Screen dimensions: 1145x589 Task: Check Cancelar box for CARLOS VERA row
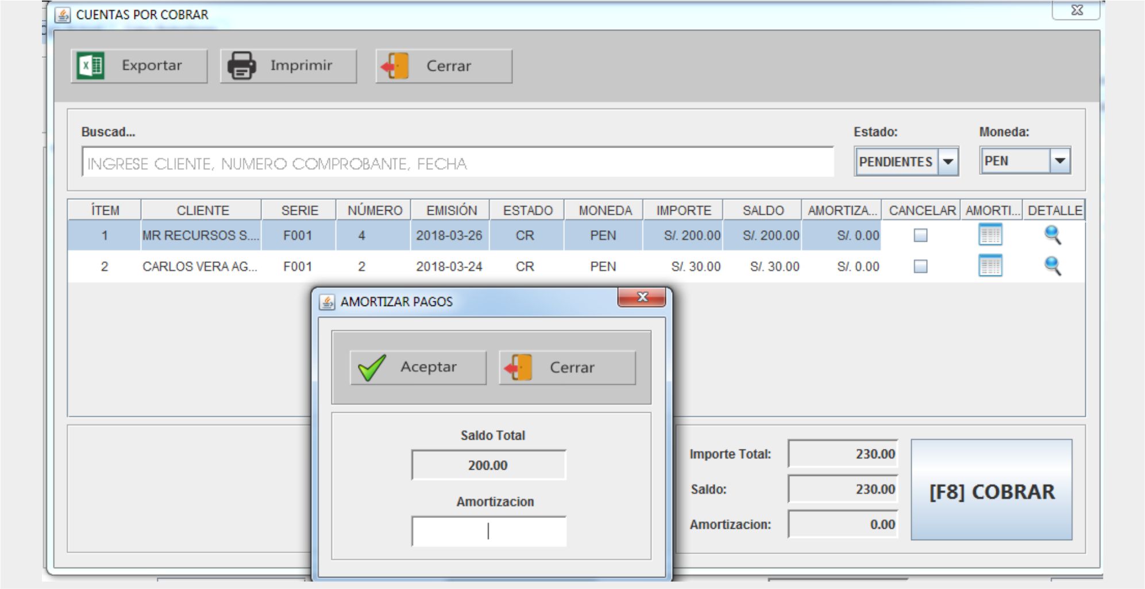coord(920,266)
